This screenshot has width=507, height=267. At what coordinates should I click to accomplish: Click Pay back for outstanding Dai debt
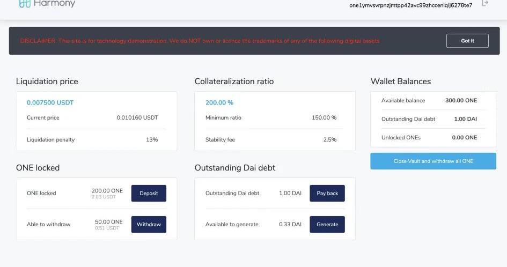(x=327, y=193)
